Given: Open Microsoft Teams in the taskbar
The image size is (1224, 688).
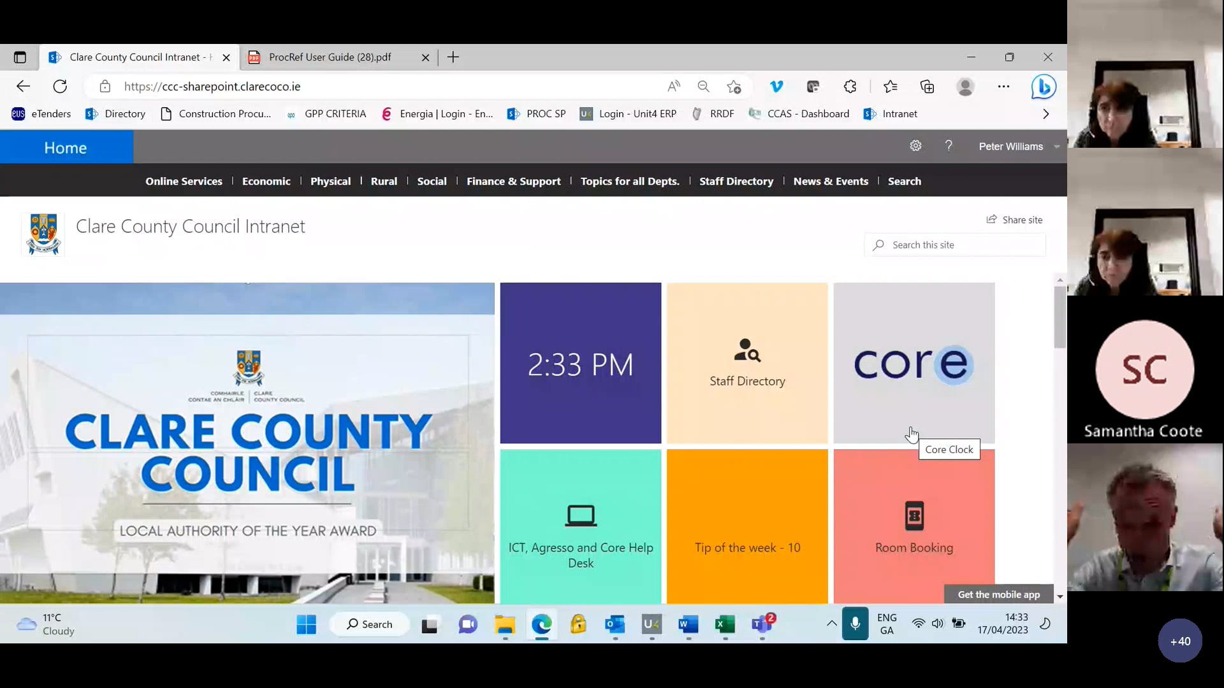Looking at the screenshot, I should 762,624.
